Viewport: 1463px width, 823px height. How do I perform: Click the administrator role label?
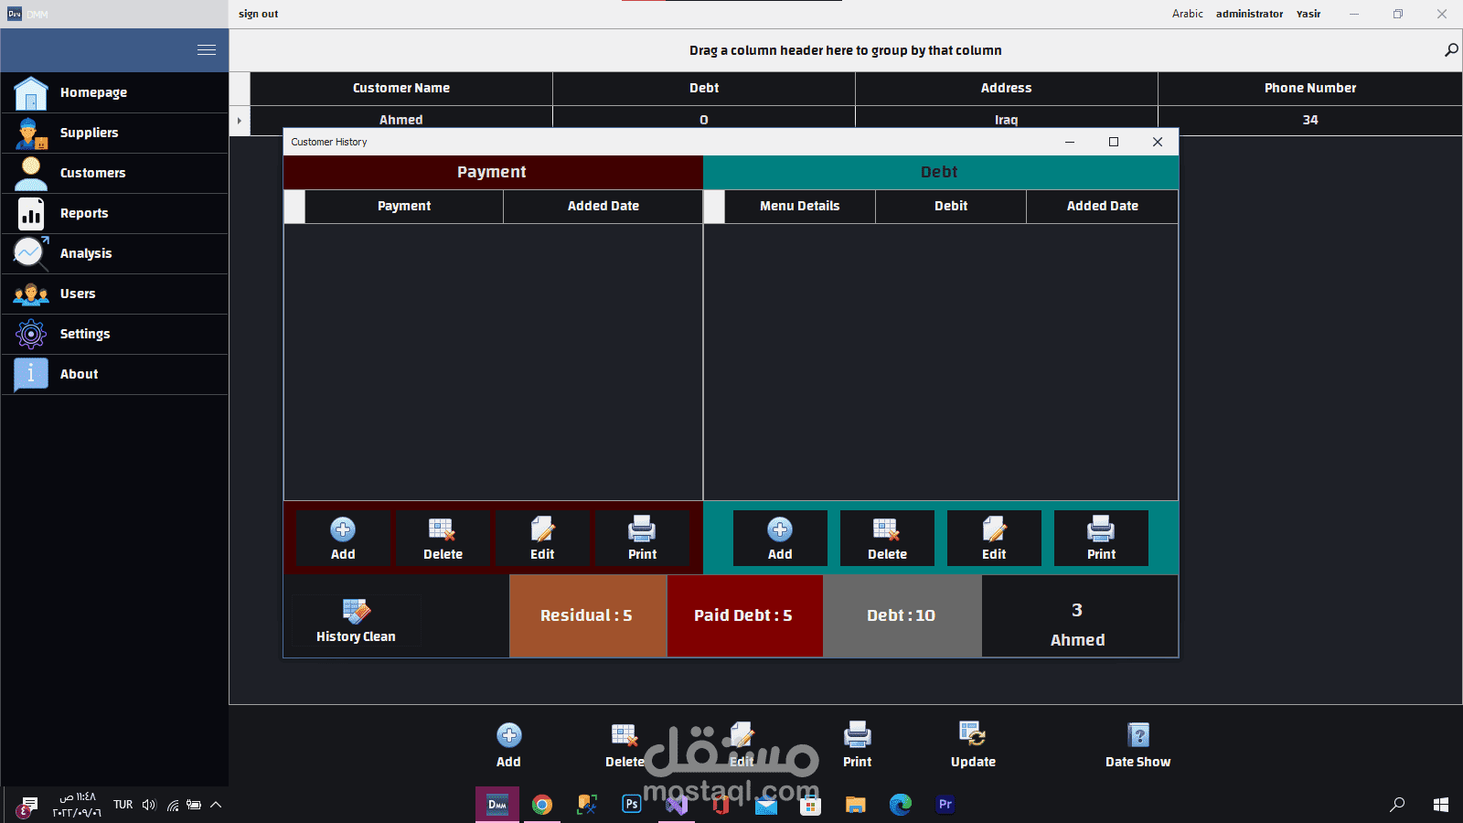(1249, 14)
